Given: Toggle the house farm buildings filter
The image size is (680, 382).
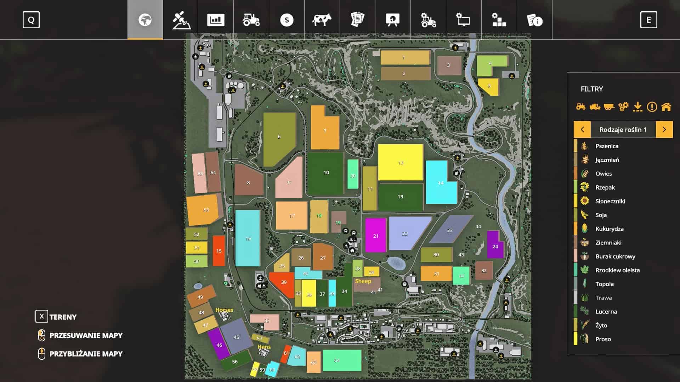Looking at the screenshot, I should (x=666, y=106).
